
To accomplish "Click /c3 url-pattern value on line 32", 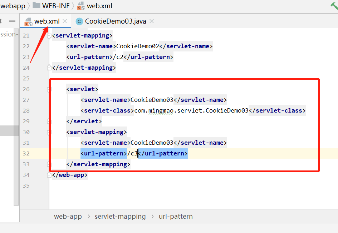I will (x=132, y=153).
